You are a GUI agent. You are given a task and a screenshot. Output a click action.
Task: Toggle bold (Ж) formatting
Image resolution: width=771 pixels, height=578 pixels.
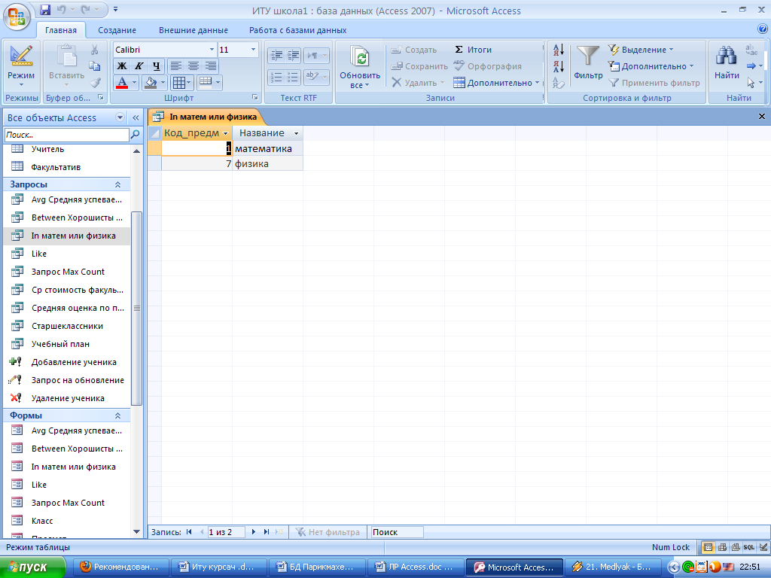point(122,66)
